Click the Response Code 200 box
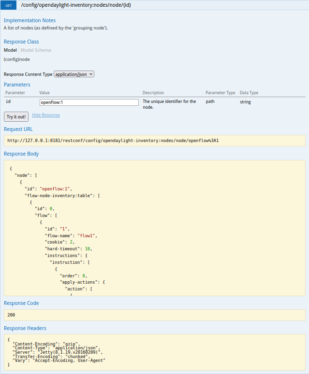309x374 pixels. tap(155, 315)
